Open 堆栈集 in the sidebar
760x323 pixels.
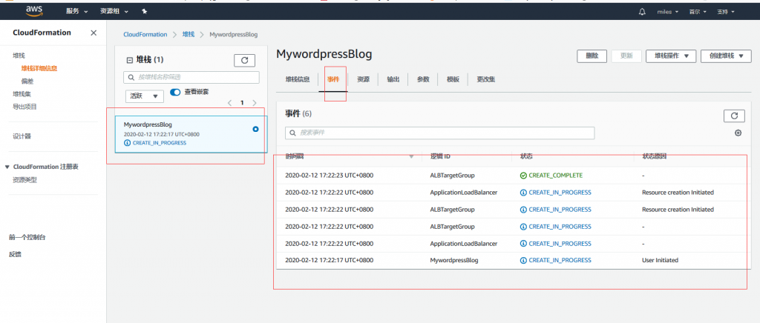pos(22,94)
